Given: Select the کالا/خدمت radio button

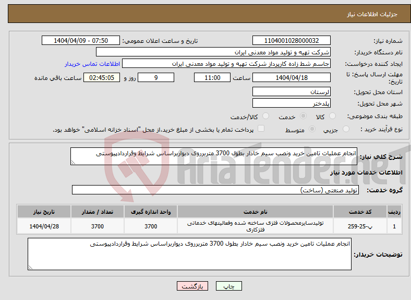Looking at the screenshot, I should coord(265,116).
